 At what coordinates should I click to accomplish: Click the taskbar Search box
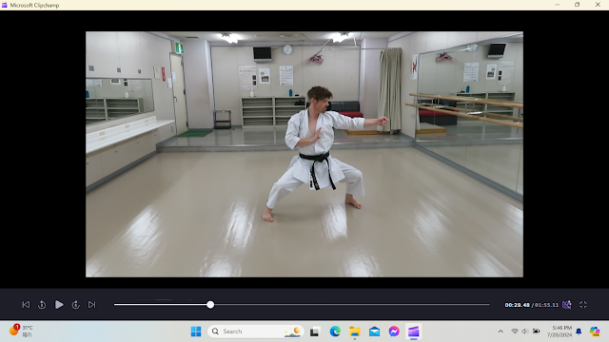click(x=256, y=332)
